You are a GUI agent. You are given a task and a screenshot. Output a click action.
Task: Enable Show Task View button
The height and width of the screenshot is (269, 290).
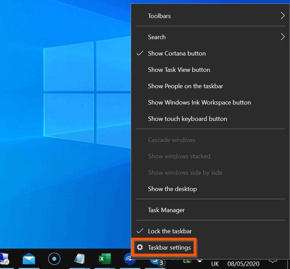[x=210, y=69]
